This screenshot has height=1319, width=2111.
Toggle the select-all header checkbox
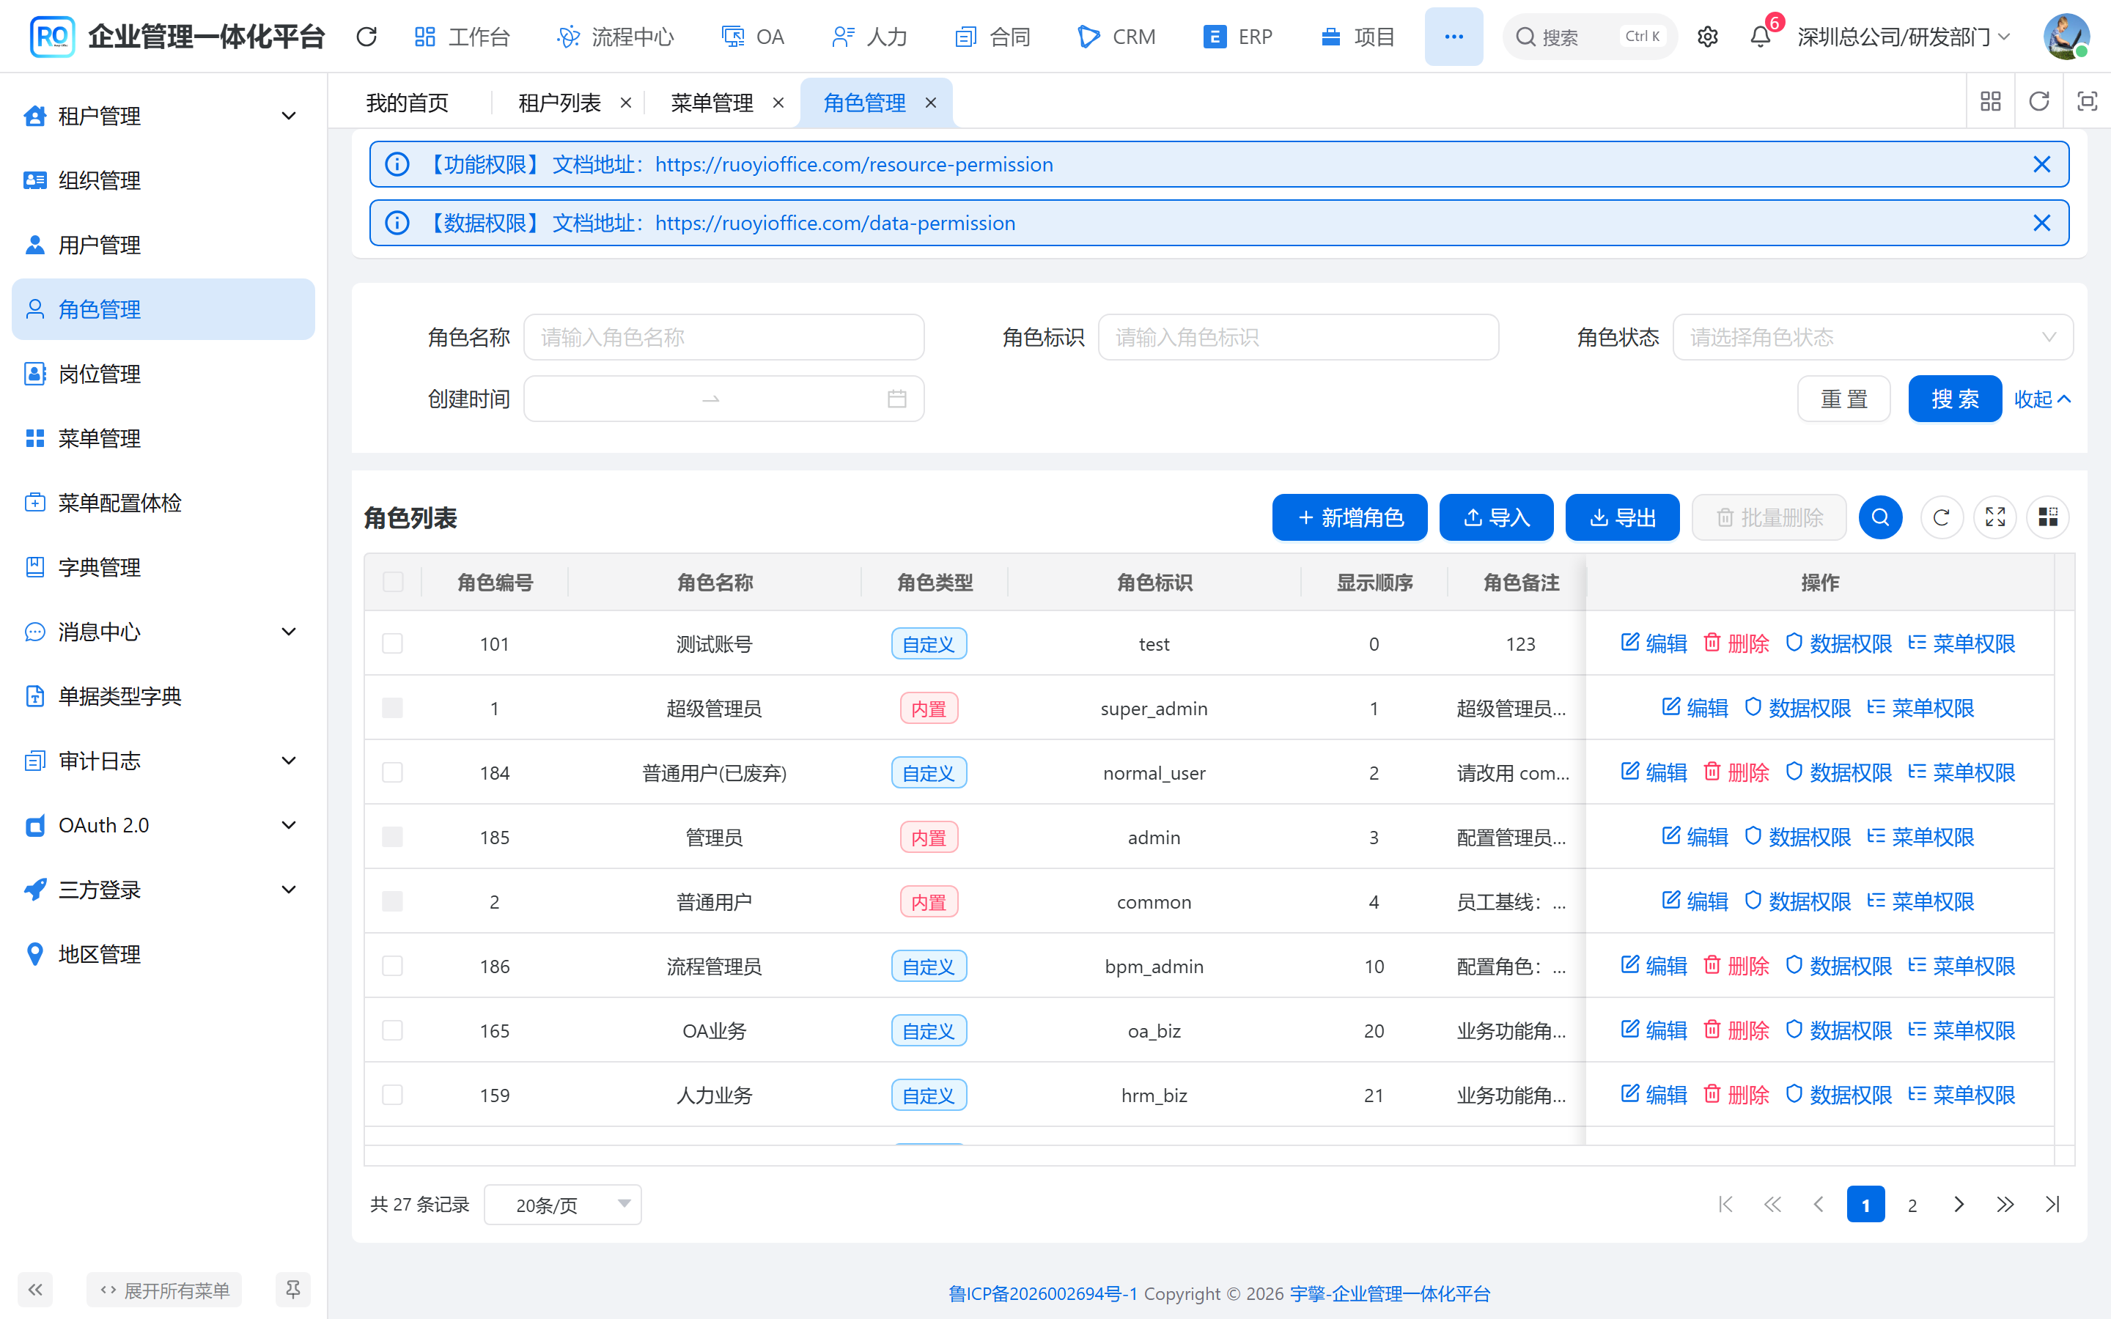(393, 582)
